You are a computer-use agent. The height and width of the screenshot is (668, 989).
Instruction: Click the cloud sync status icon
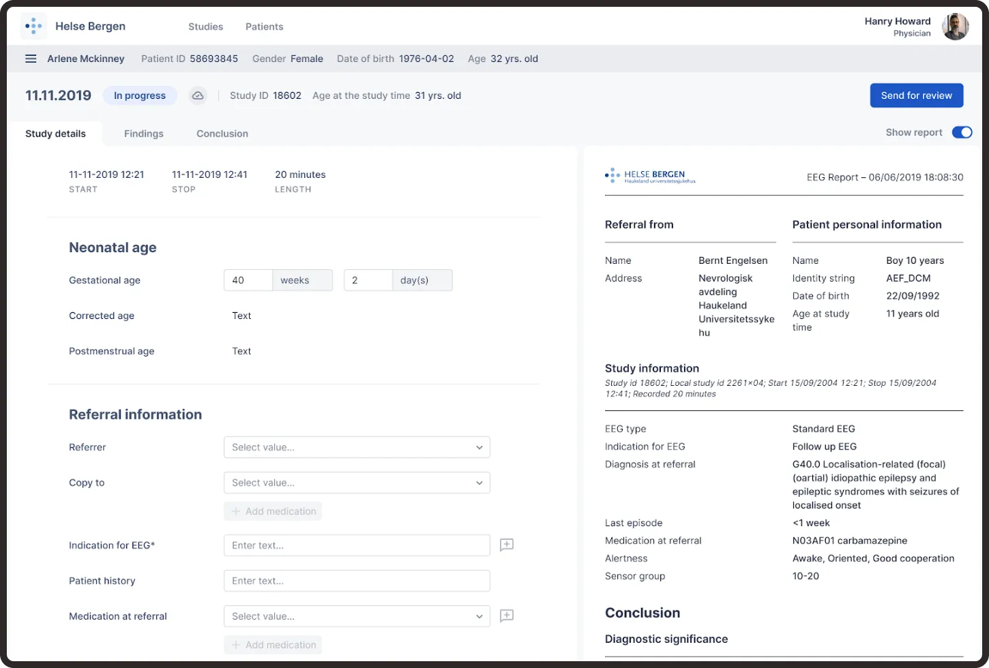click(x=198, y=95)
